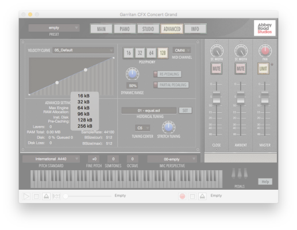Screen dimensions: 297x230
Task: Open the Mic Perspective dropdown
Action: point(172,159)
